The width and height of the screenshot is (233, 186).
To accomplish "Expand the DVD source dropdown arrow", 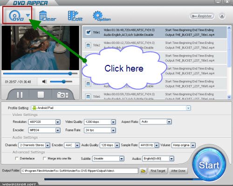I will pyautogui.click(x=28, y=15).
